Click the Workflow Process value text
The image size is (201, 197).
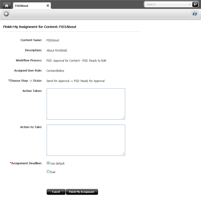pos(76,61)
